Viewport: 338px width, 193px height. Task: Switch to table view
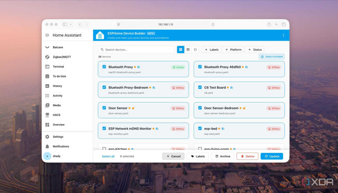tap(188, 50)
